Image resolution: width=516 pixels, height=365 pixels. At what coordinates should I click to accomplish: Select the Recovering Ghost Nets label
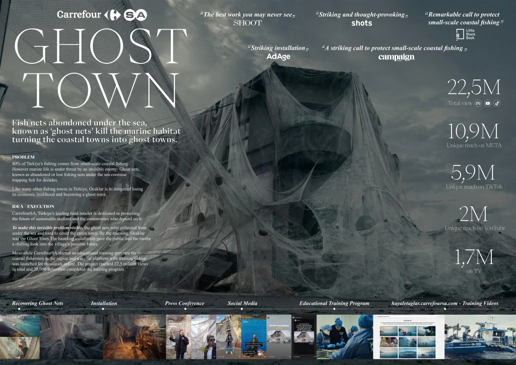(x=38, y=303)
